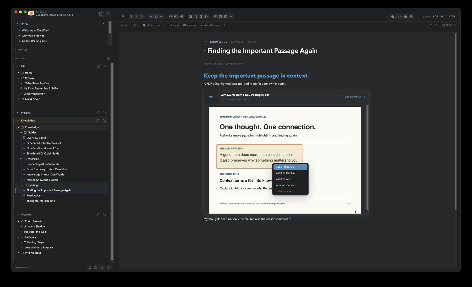472x287 pixels.
Task: Collapse the Methods folder
Action: click(21, 159)
